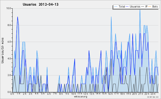
Task: Click the orange Bots legend line
Action: [150, 7]
